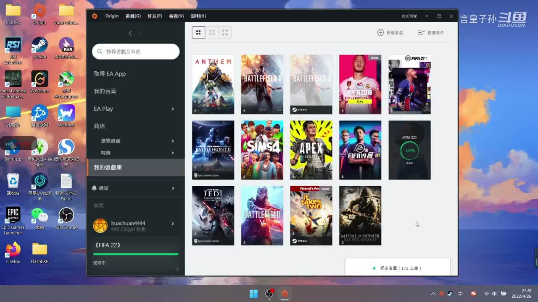The height and width of the screenshot is (302, 538).
Task: Go back with the left arrow
Action: click(130, 33)
